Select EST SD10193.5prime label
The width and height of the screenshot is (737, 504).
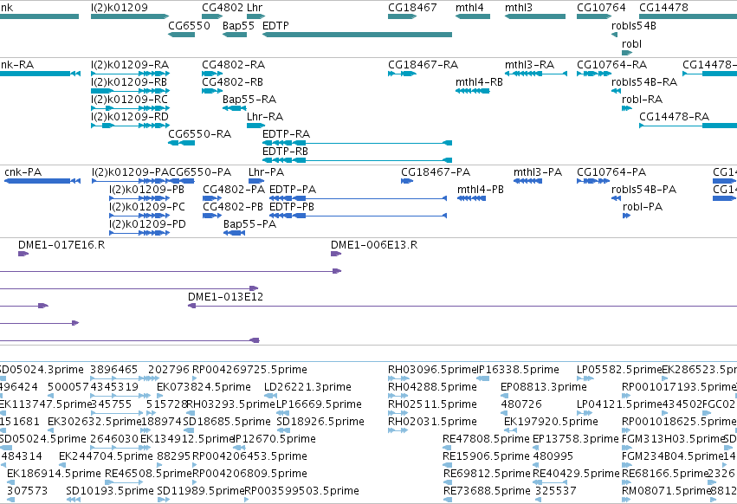pyautogui.click(x=110, y=491)
